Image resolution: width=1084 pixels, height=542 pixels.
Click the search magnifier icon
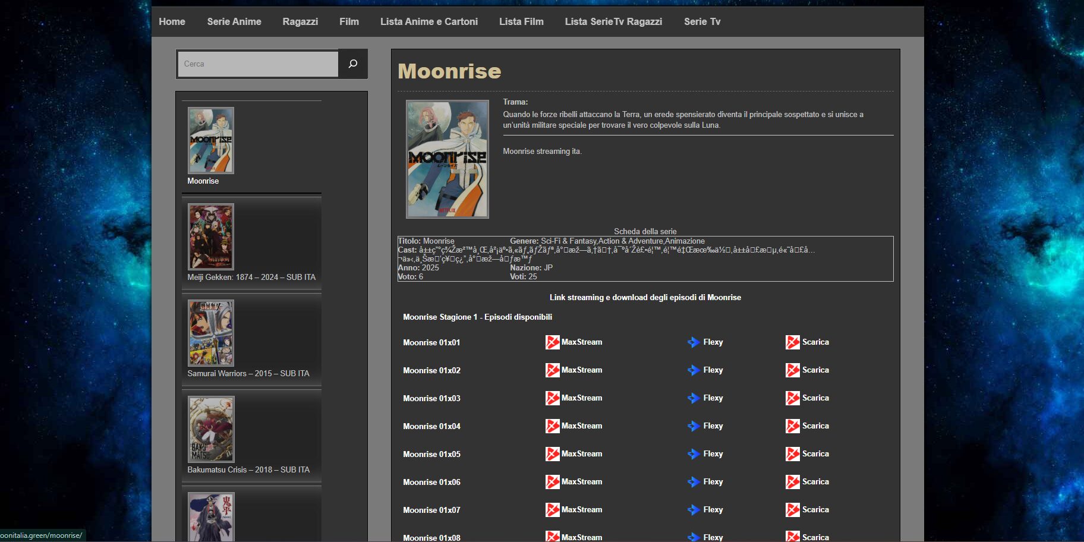(x=353, y=64)
